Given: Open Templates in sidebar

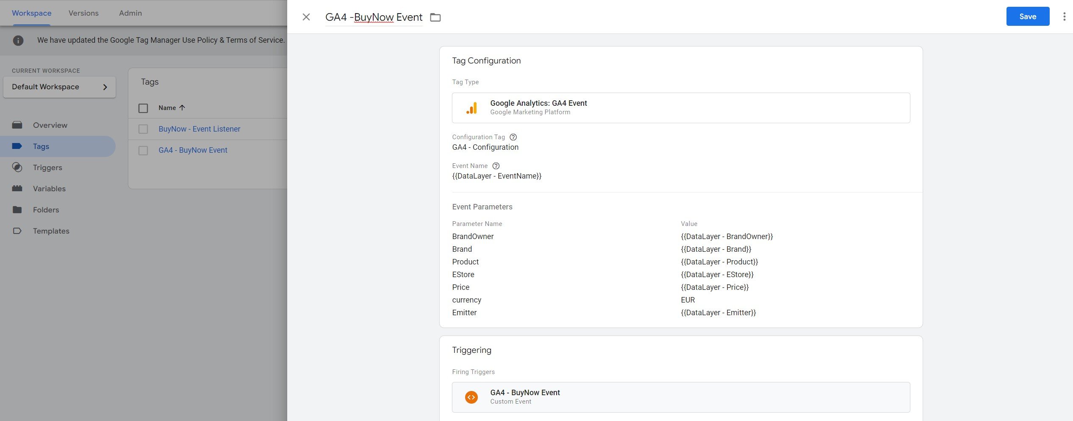Looking at the screenshot, I should coord(51,231).
